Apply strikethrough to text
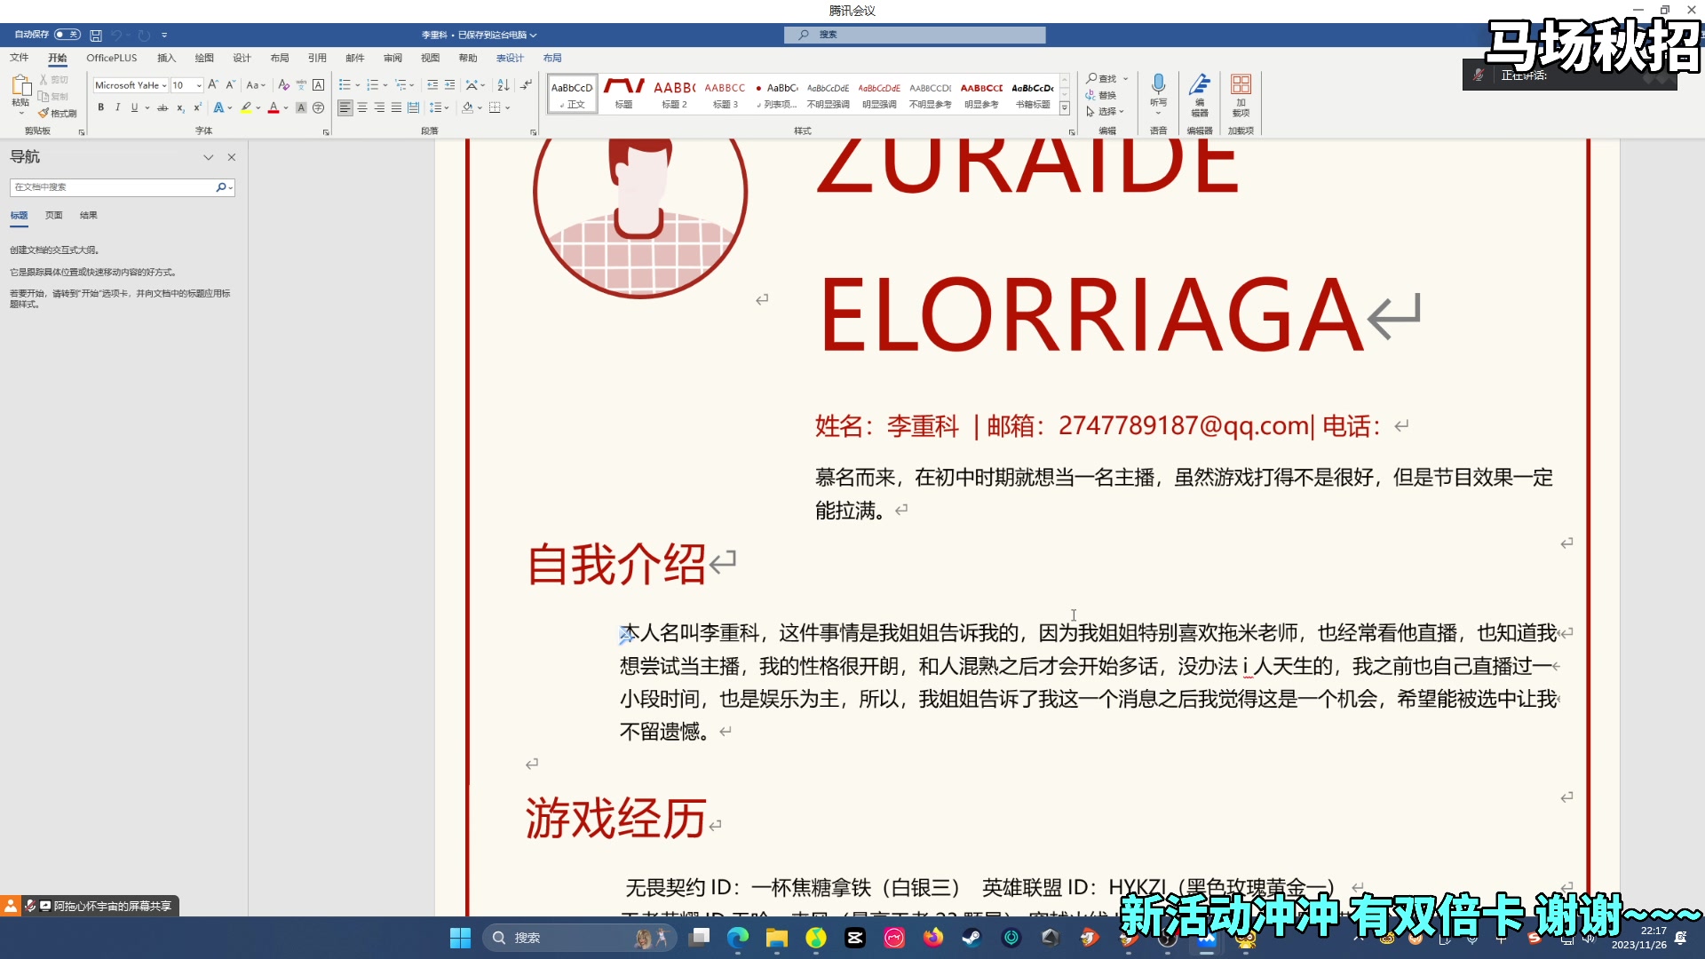Image resolution: width=1705 pixels, height=959 pixels. click(x=163, y=107)
